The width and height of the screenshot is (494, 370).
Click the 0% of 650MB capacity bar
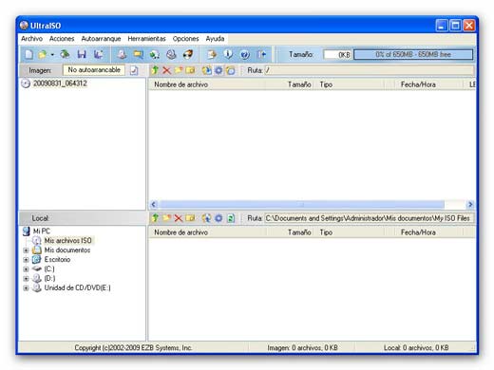tap(413, 54)
